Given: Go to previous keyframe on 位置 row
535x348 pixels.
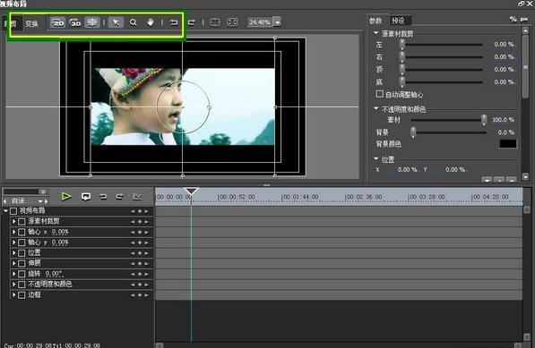Looking at the screenshot, I should [133, 253].
